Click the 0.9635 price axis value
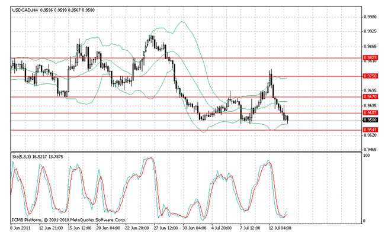This screenshot has width=385, height=236. 370,106
